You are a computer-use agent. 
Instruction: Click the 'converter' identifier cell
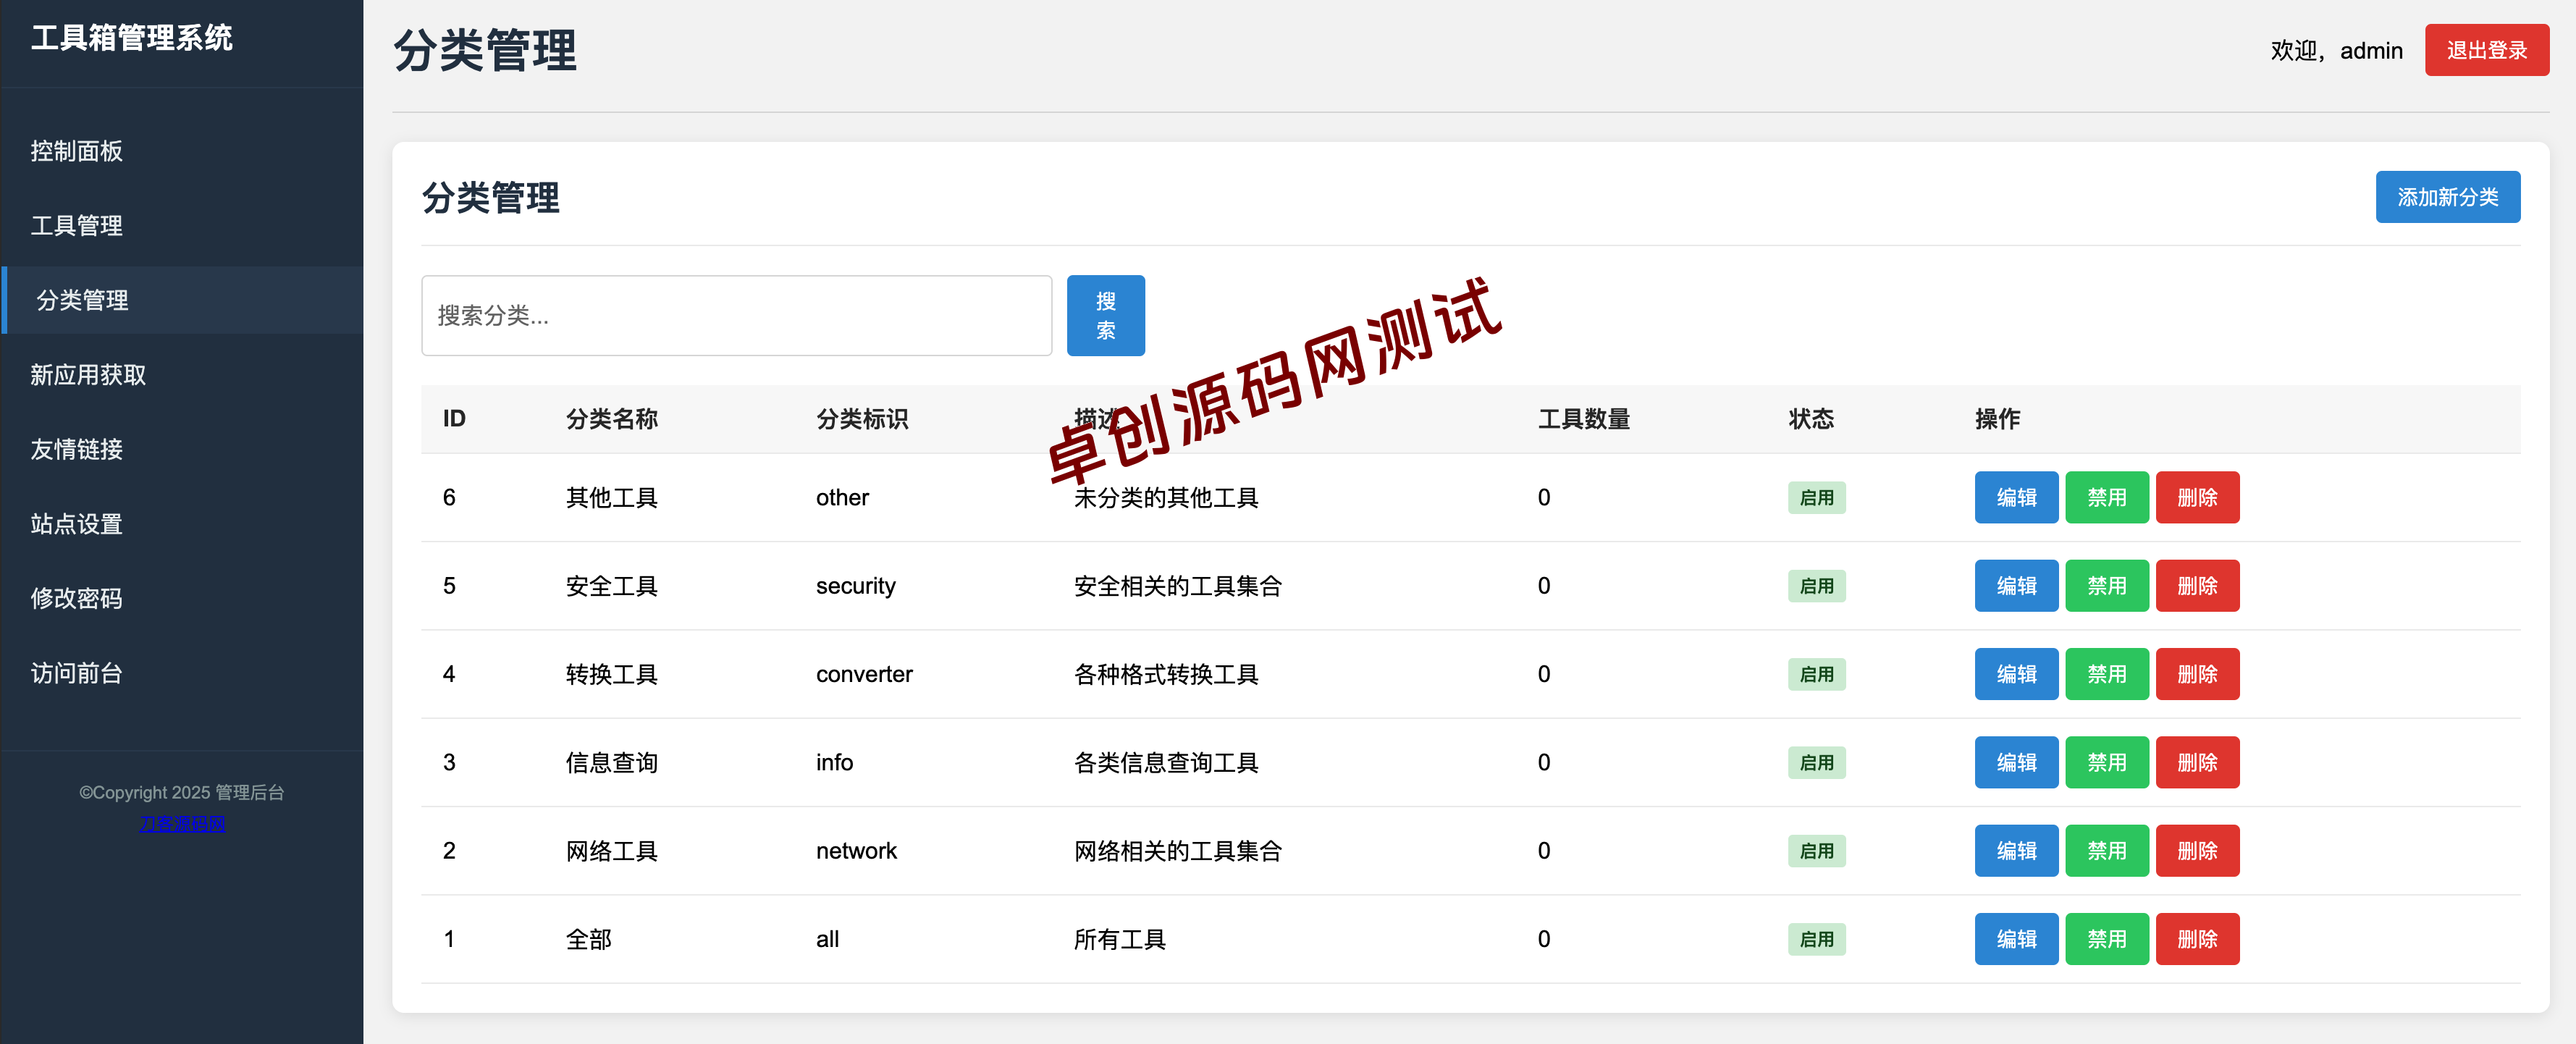tap(864, 674)
